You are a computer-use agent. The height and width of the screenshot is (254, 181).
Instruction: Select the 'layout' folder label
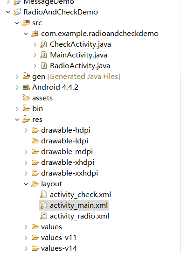pyautogui.click(x=51, y=184)
